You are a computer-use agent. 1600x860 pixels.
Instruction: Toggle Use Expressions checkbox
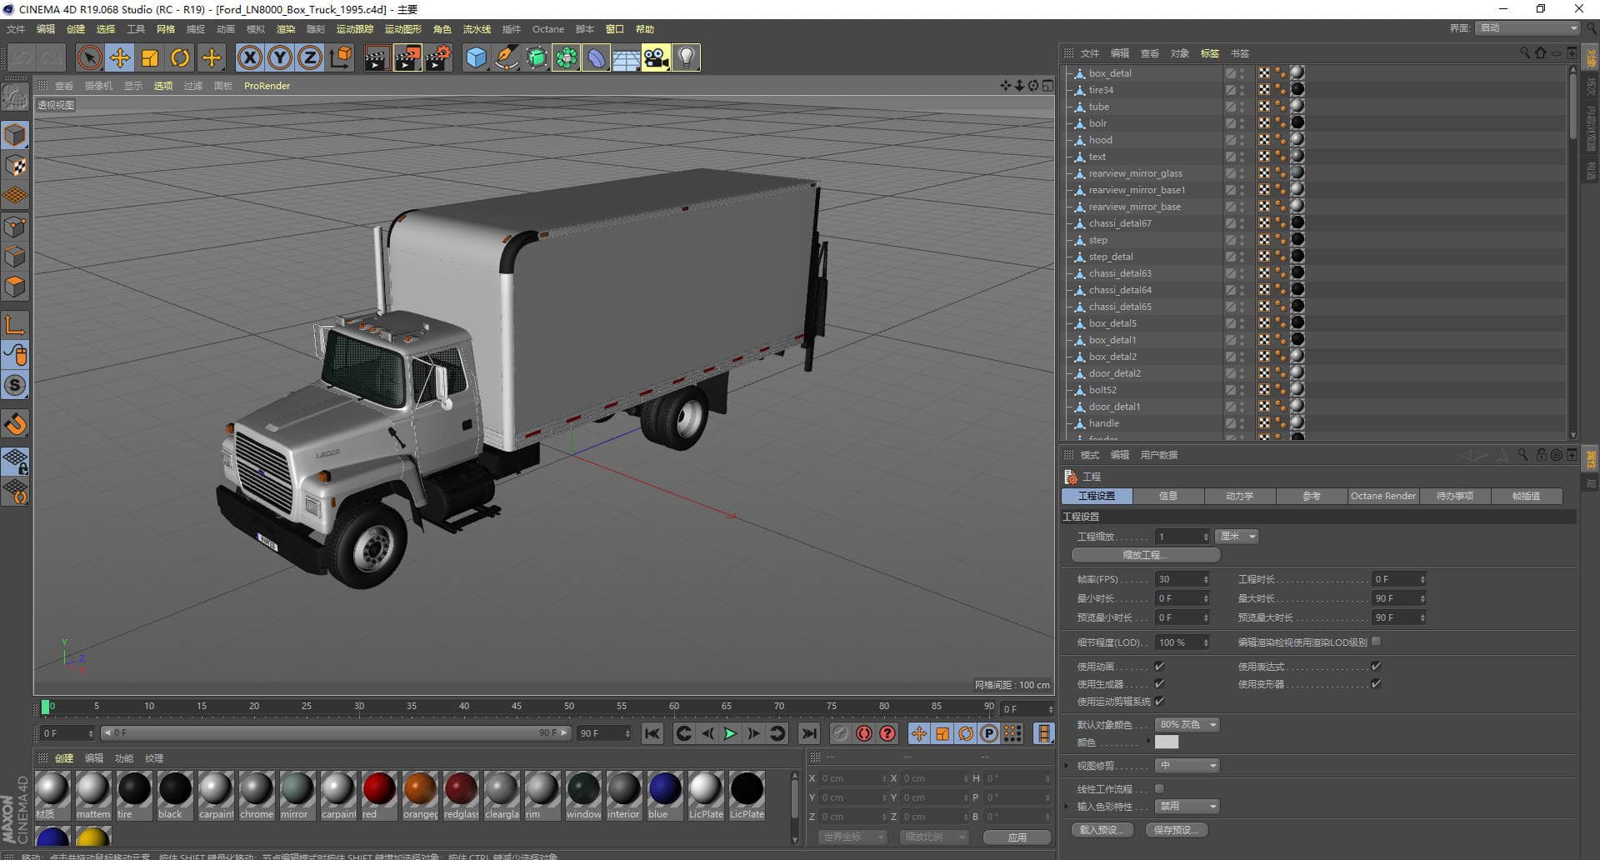[x=1376, y=667]
